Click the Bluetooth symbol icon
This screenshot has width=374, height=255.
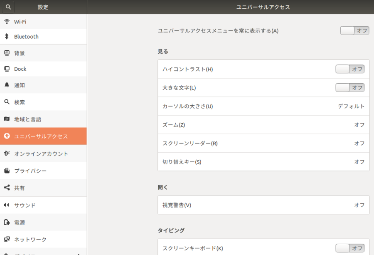pyautogui.click(x=7, y=36)
